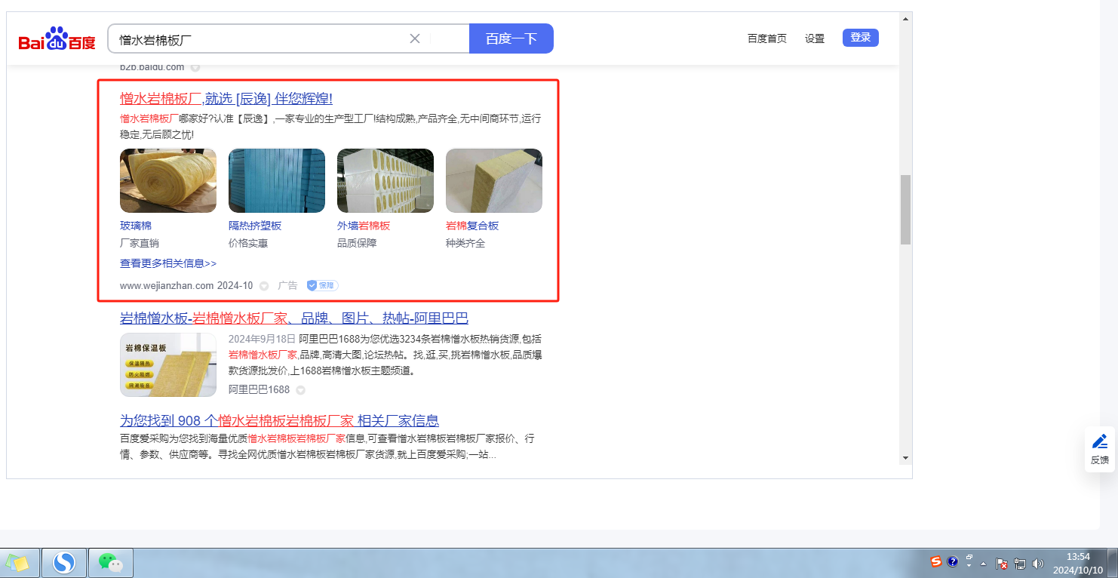Image resolution: width=1118 pixels, height=578 pixels.
Task: Click the page vertical scrollbar thumb
Action: pyautogui.click(x=905, y=210)
